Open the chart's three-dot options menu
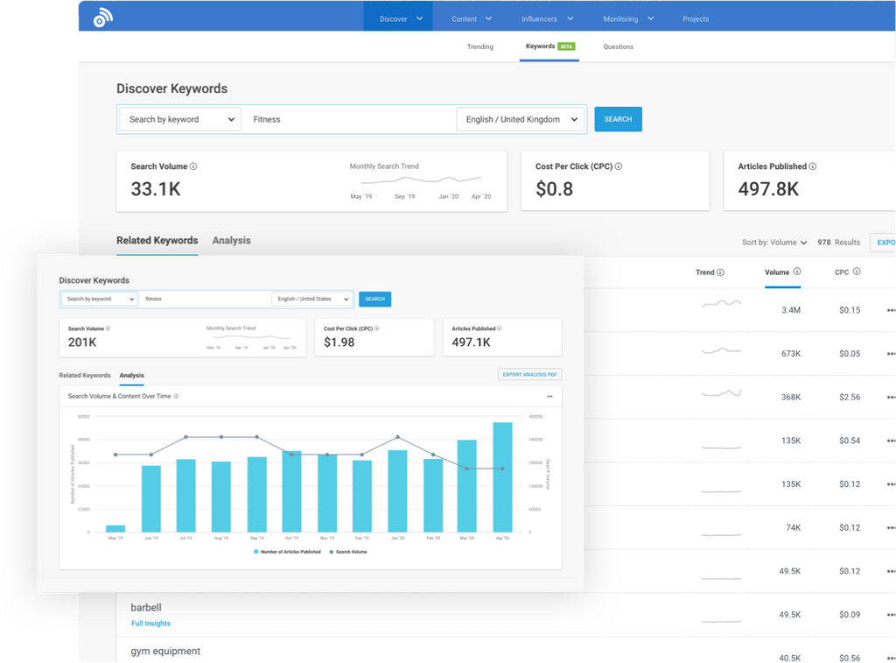This screenshot has width=896, height=663. pos(549,396)
